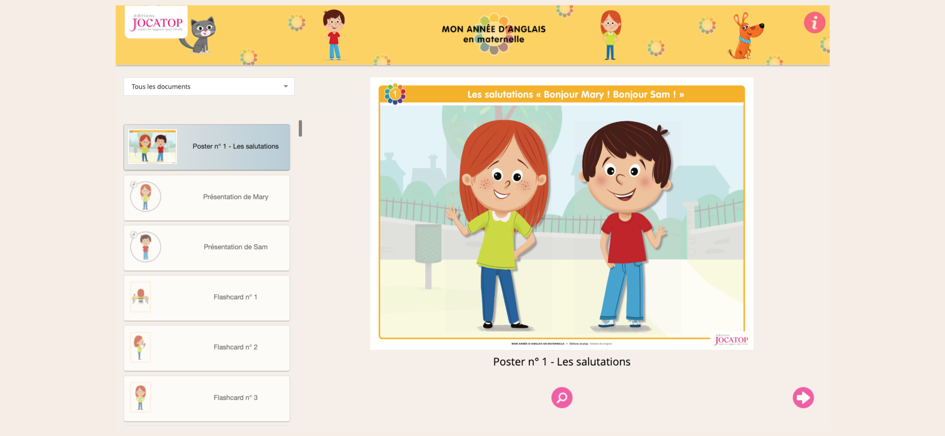945x436 pixels.
Task: Click the document list scrollbar handle
Action: 300,128
